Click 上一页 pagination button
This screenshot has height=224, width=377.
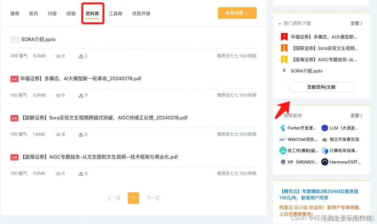114,198
